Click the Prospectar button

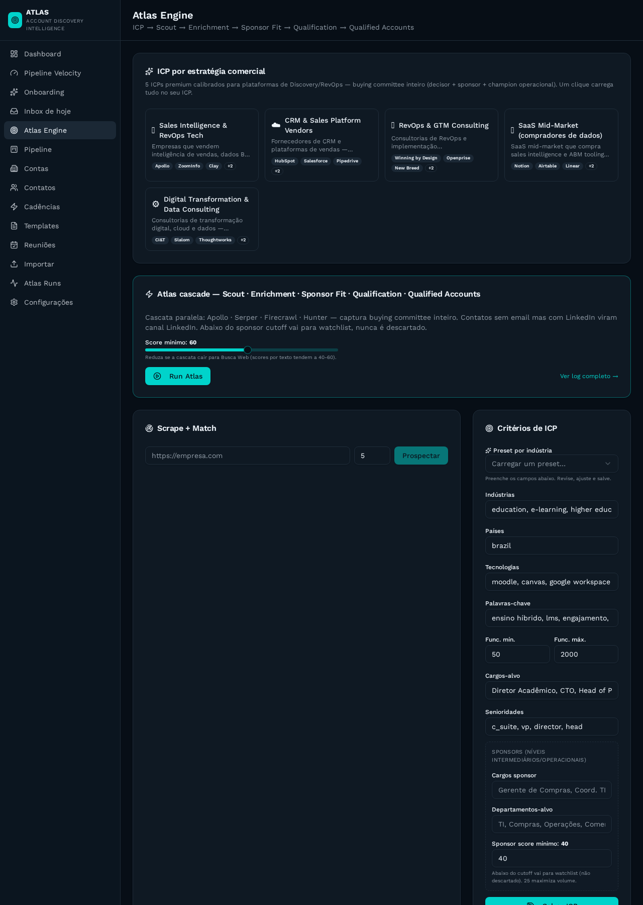[x=421, y=456]
